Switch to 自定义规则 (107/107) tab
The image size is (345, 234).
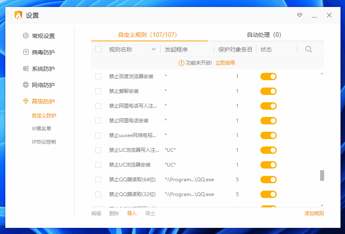point(148,35)
